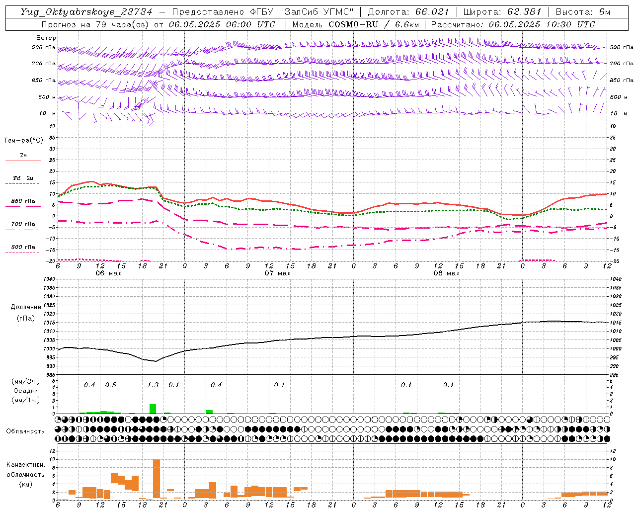Click the 0.5 precipitation total value

111,385
